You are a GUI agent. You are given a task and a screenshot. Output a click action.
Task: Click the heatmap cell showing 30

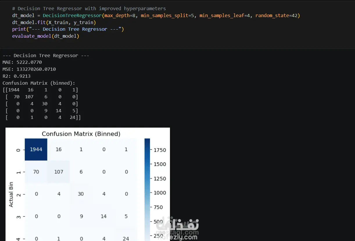81,194
